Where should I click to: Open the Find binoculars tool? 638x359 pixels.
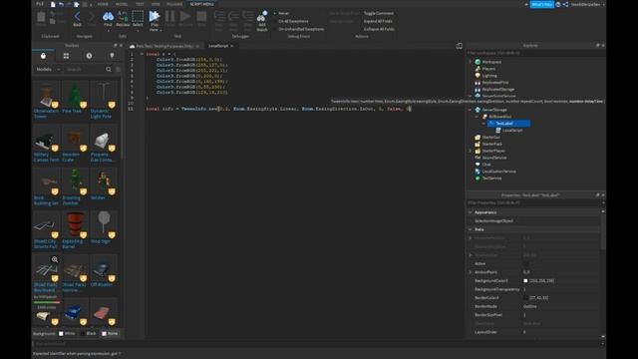[x=108, y=17]
